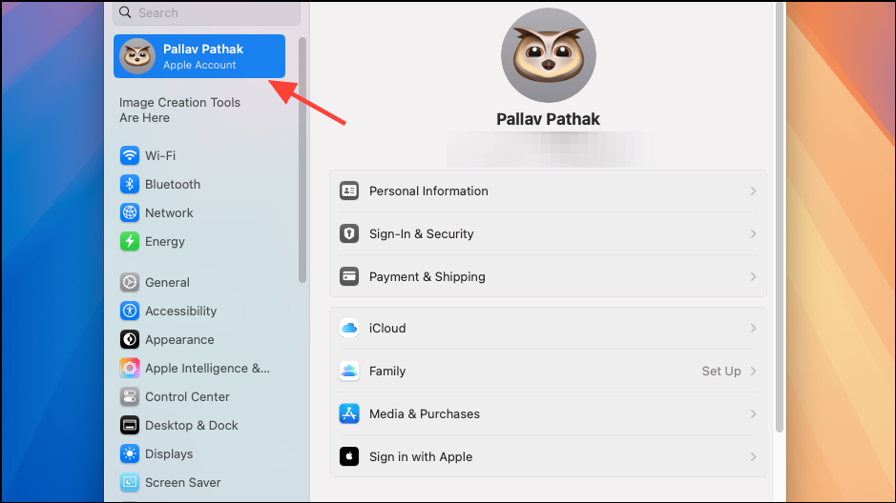Screen dimensions: 896x503
Task: Click the General gear icon
Action: pos(130,282)
